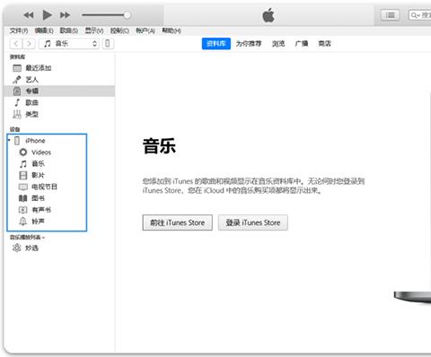The height and width of the screenshot is (357, 431).
Task: Click the fast-forward playback button
Action: tap(65, 15)
